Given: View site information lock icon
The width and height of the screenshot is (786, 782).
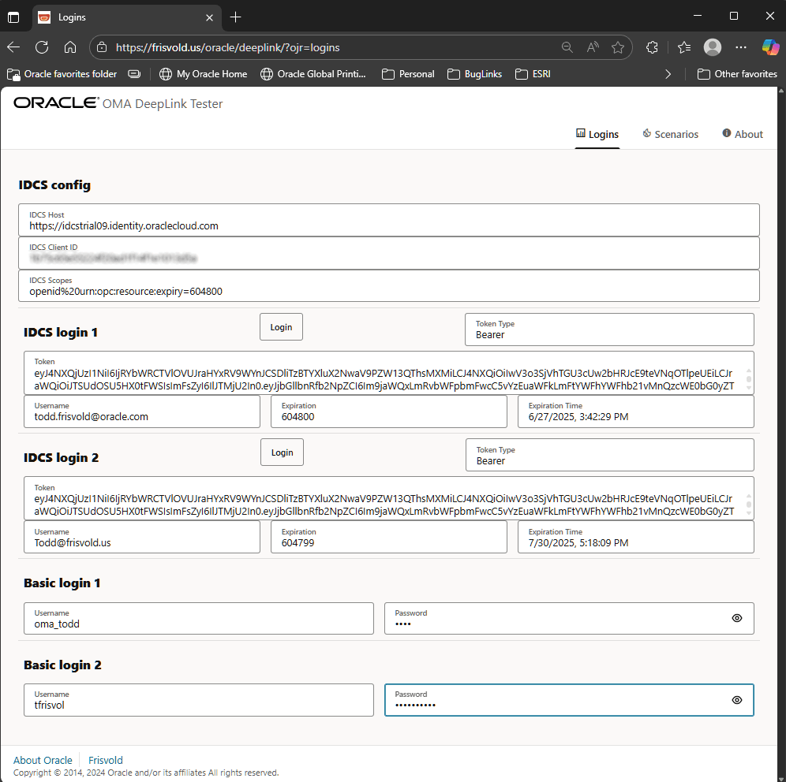Looking at the screenshot, I should 102,47.
